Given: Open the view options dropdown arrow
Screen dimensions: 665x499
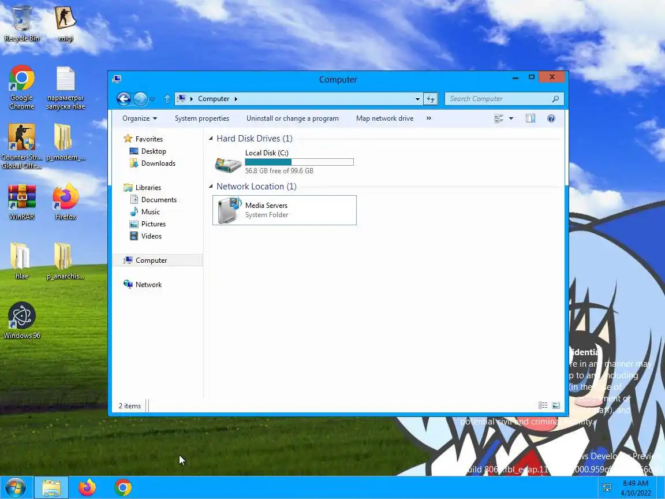Looking at the screenshot, I should [511, 118].
